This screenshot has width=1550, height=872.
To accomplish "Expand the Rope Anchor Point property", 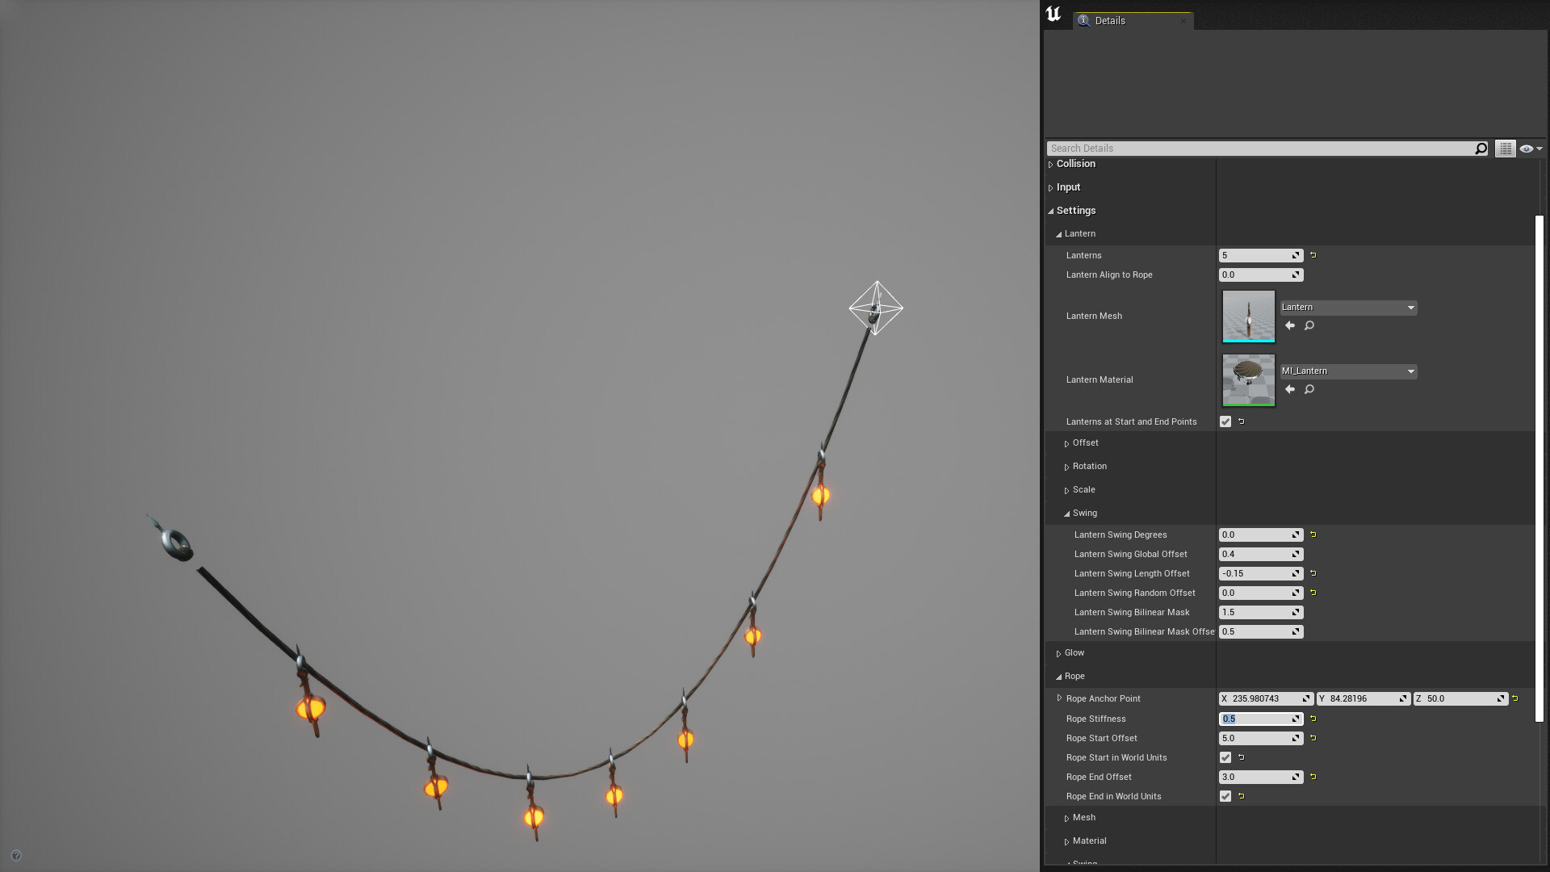I will click(x=1059, y=698).
